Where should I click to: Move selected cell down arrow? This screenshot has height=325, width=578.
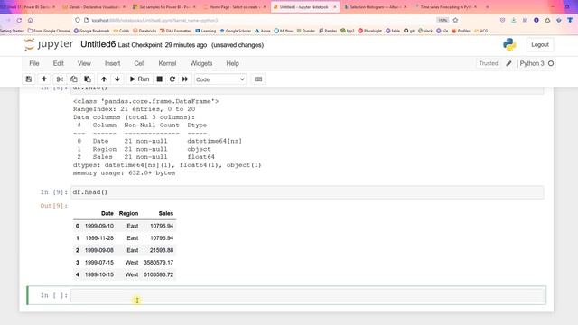coord(117,79)
